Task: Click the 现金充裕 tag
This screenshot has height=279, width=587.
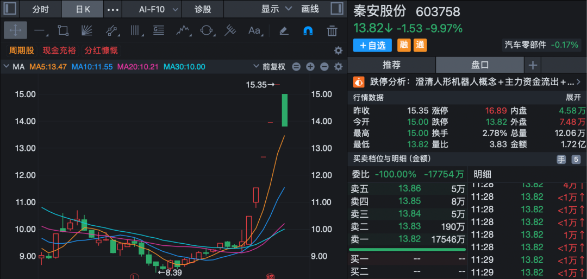Action: coord(60,50)
